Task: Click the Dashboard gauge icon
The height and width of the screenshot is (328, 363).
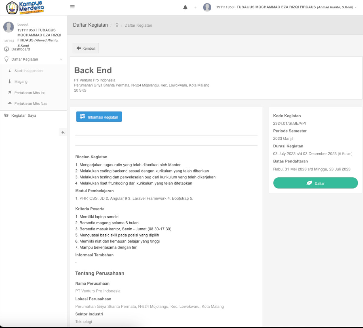Action: click(6, 49)
